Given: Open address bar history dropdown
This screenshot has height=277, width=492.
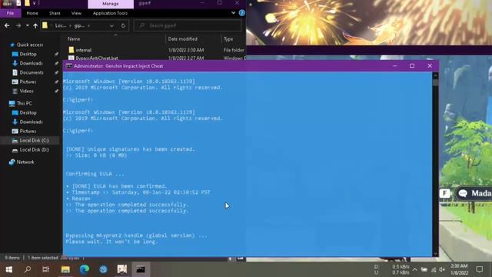Looking at the screenshot, I should pos(111,25).
